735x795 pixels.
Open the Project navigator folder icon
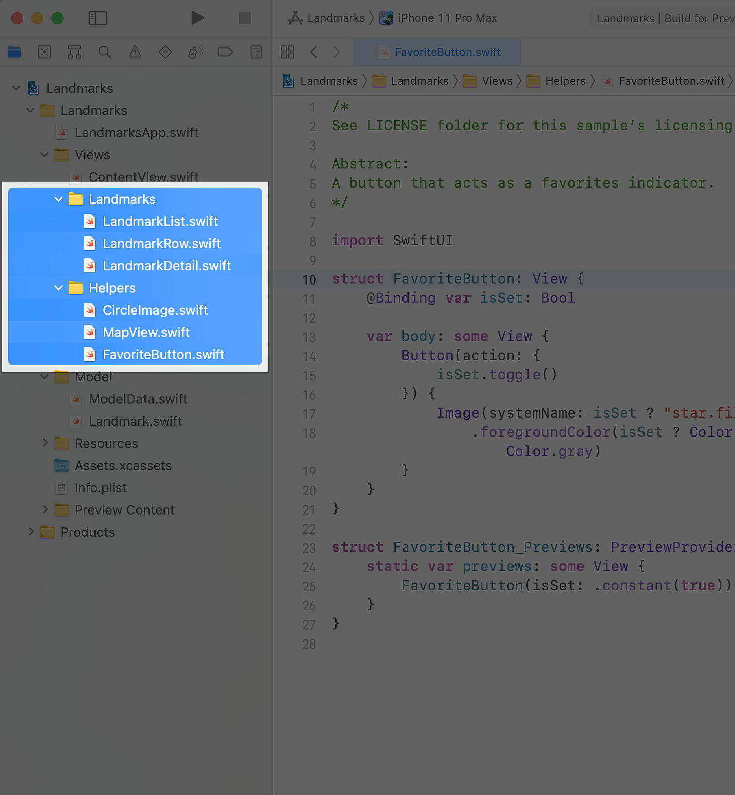click(14, 52)
